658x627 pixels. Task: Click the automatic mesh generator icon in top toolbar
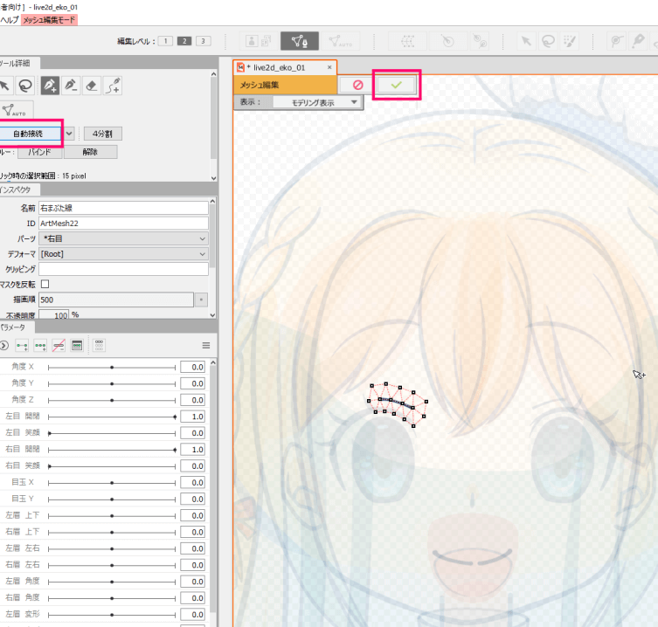point(341,41)
